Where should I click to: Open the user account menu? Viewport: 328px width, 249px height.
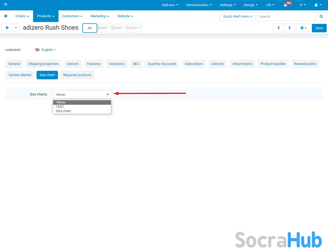318,5
